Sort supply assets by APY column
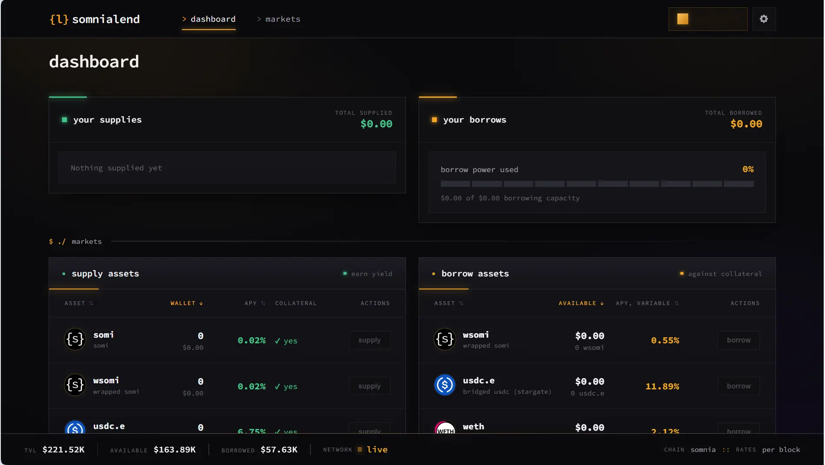 click(255, 303)
